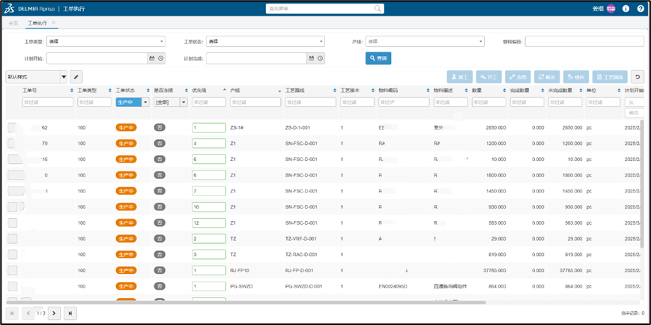This screenshot has width=651, height=325.
Task: Click the user avatar in the header
Action: click(x=611, y=9)
